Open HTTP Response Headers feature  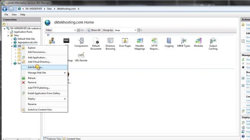point(154,44)
